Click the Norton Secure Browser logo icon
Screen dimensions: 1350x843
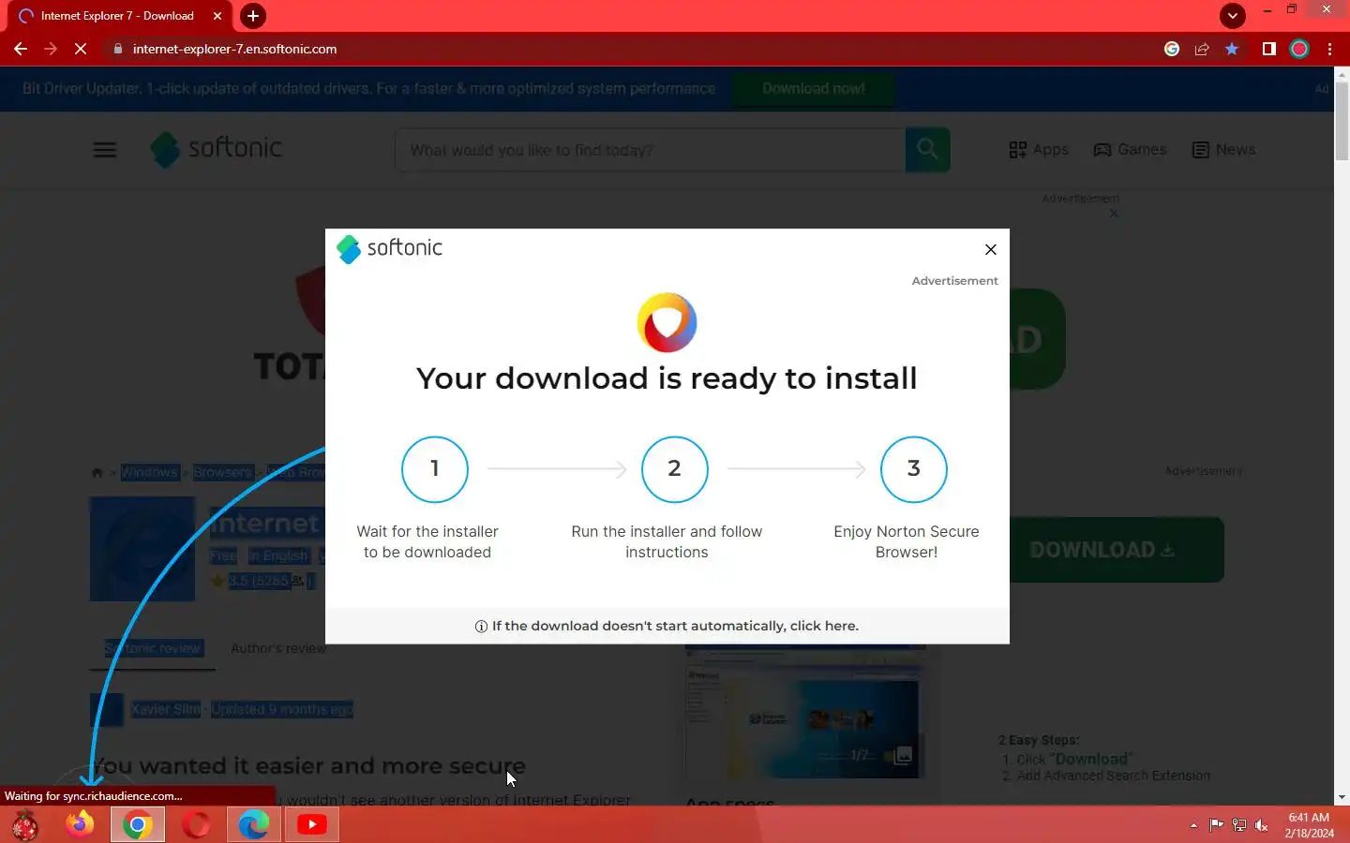(x=667, y=323)
